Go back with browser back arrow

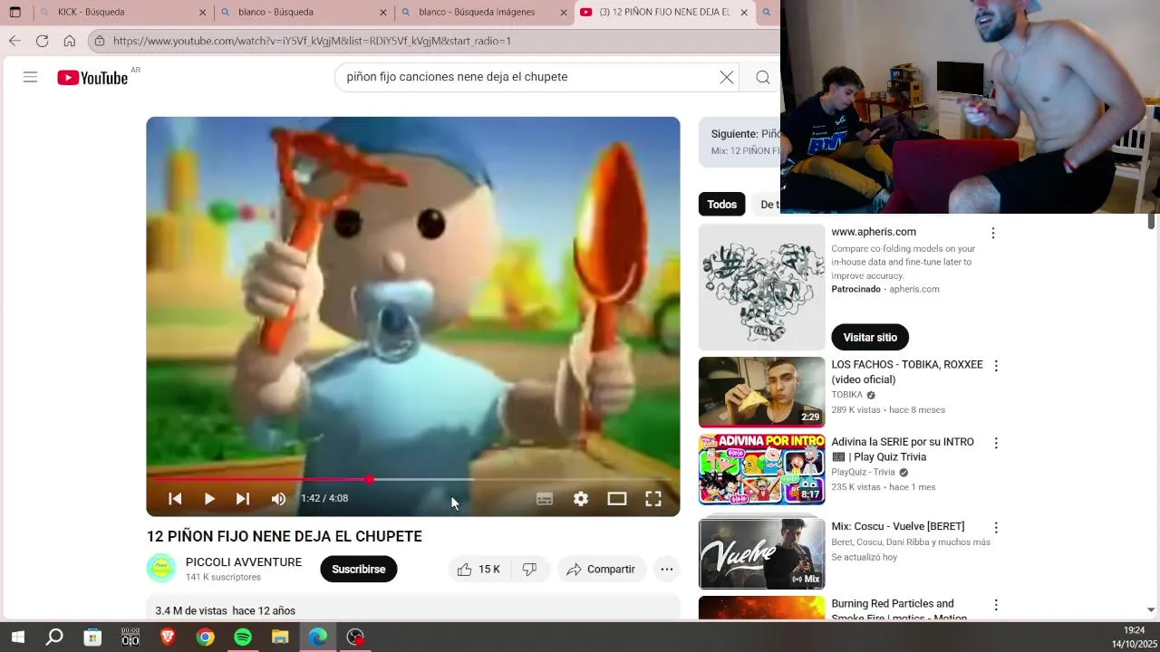tap(14, 41)
